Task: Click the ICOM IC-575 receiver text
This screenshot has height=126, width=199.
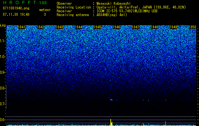Action: (x=127, y=11)
